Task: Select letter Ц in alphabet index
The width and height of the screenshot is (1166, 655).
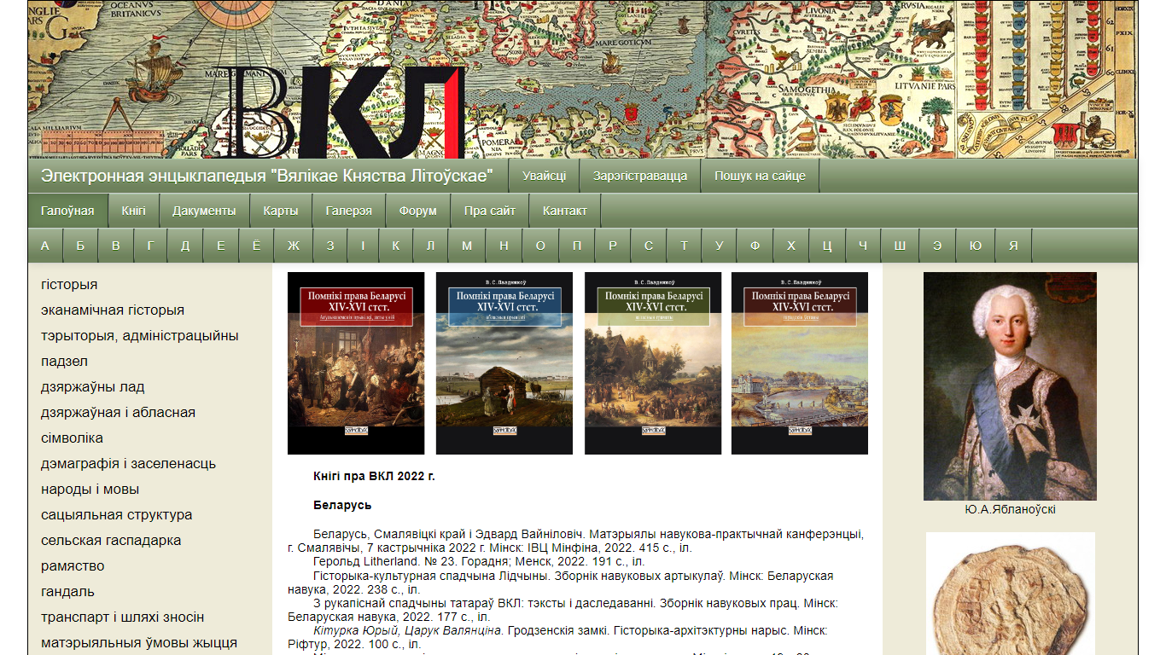Action: (827, 246)
